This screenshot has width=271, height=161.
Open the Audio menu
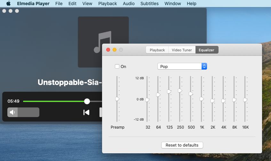[129, 4]
